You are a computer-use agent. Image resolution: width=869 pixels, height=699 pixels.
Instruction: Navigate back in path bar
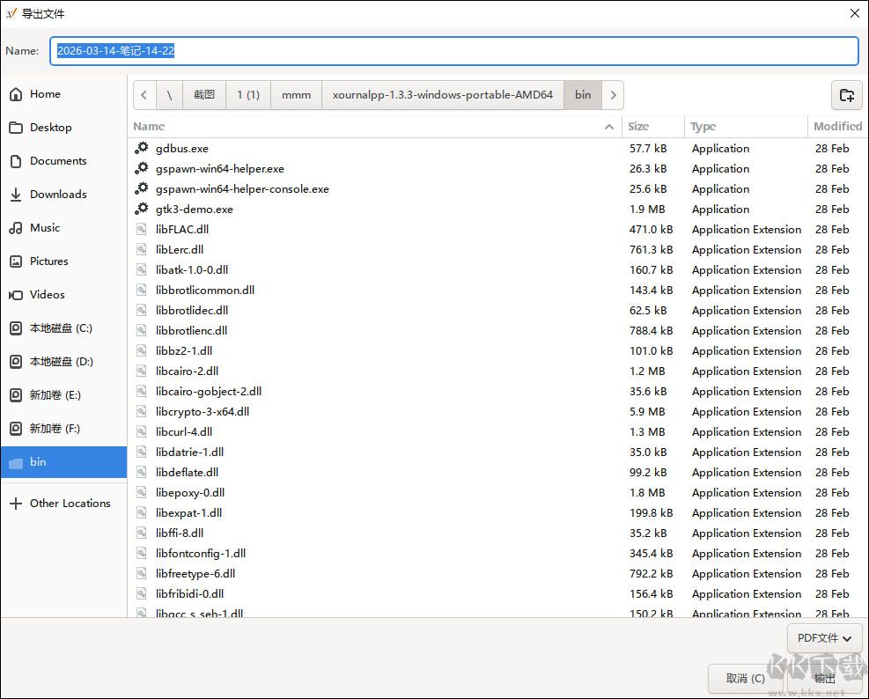click(144, 95)
